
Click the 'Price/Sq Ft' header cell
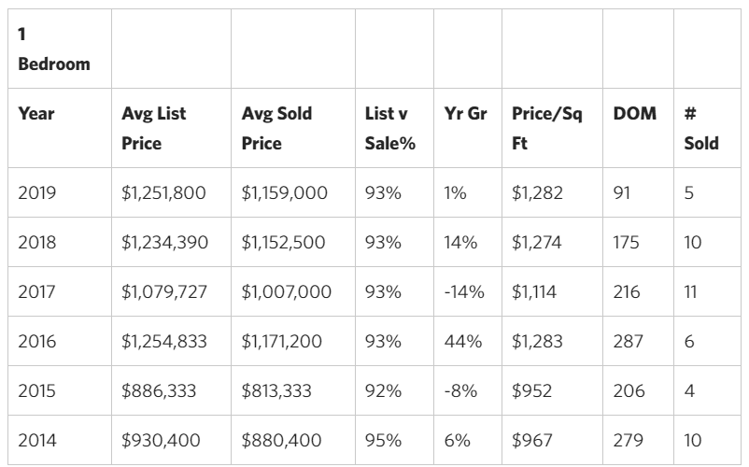click(x=547, y=129)
